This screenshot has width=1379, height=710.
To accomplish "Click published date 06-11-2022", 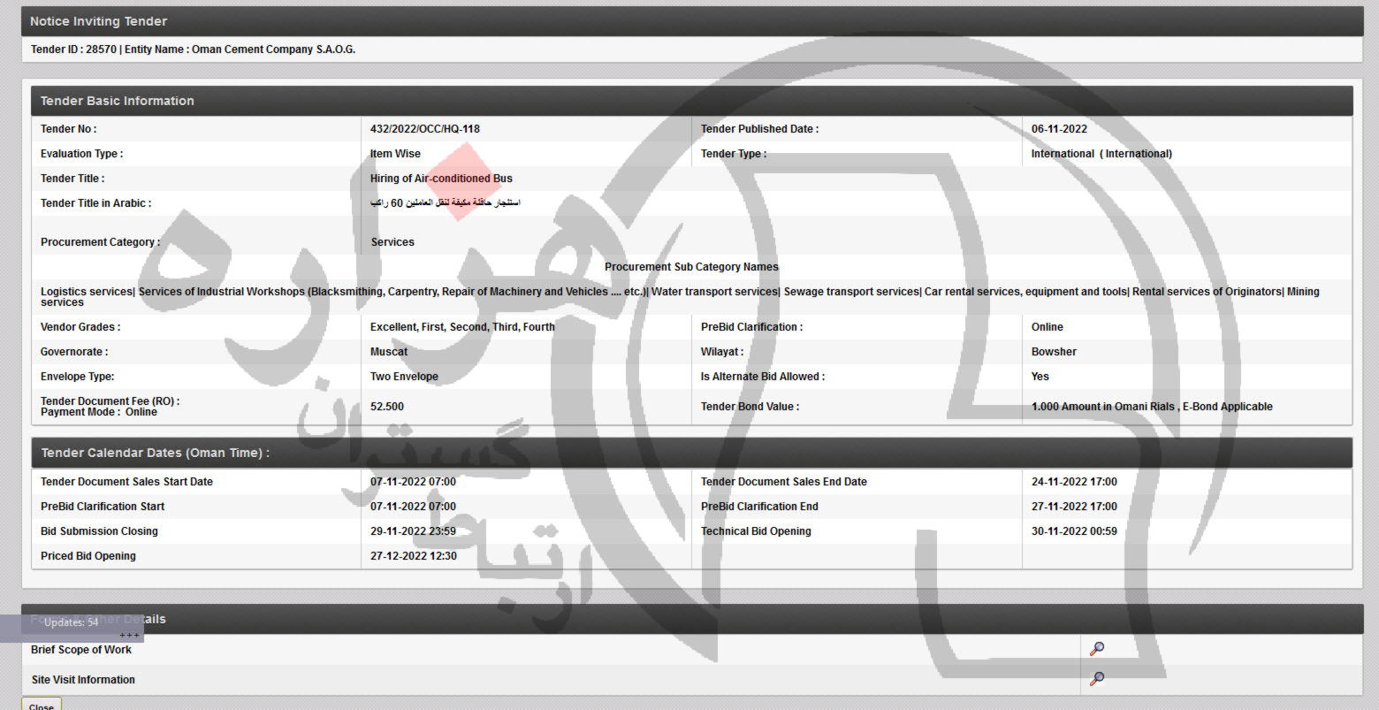I will coord(1059,129).
